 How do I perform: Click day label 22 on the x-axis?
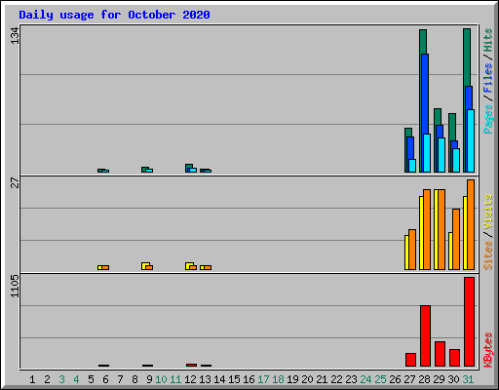pyautogui.click(x=336, y=379)
